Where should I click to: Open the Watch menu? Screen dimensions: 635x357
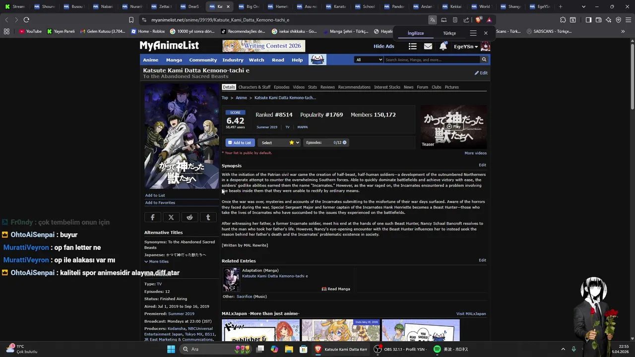tap(256, 59)
